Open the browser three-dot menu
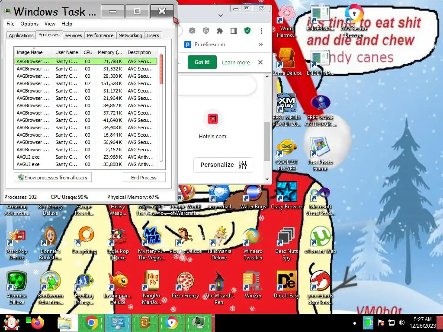 [261, 31]
